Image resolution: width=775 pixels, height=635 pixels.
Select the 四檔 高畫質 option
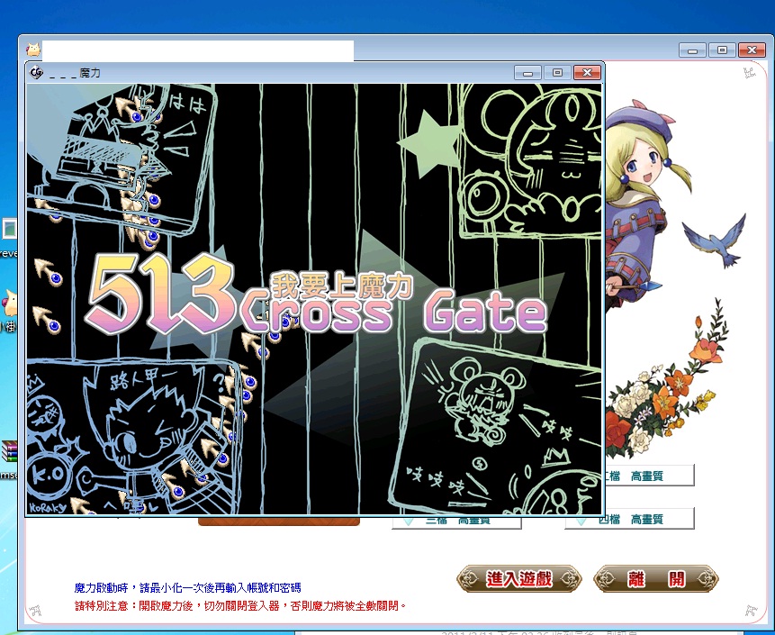click(630, 519)
